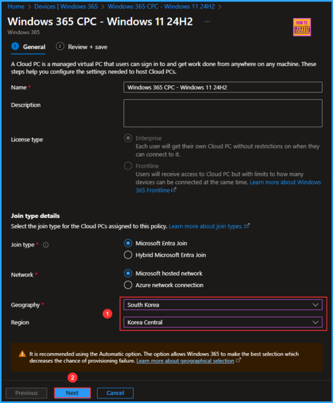333x403 pixels.
Task: Choose Hybrid Microsoft Entra Join option
Action: (128, 255)
